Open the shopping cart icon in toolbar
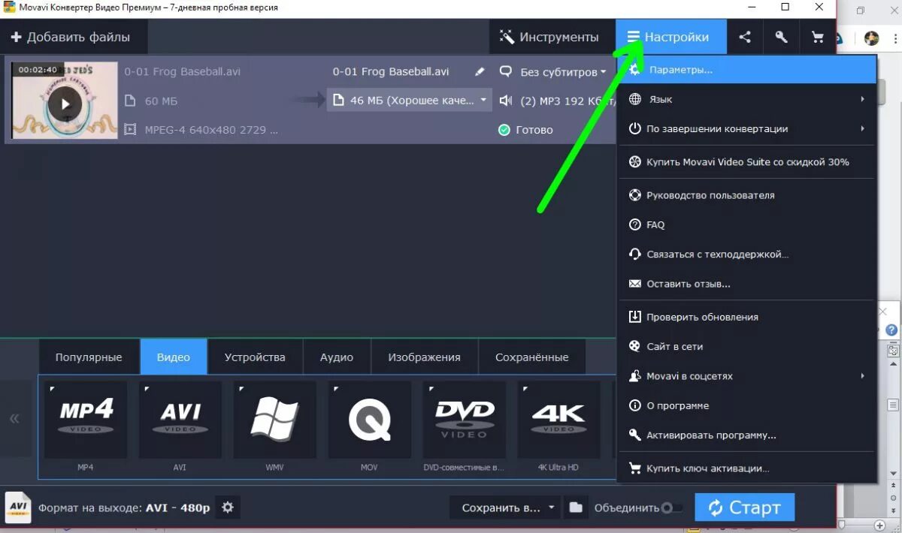902x533 pixels. [817, 37]
